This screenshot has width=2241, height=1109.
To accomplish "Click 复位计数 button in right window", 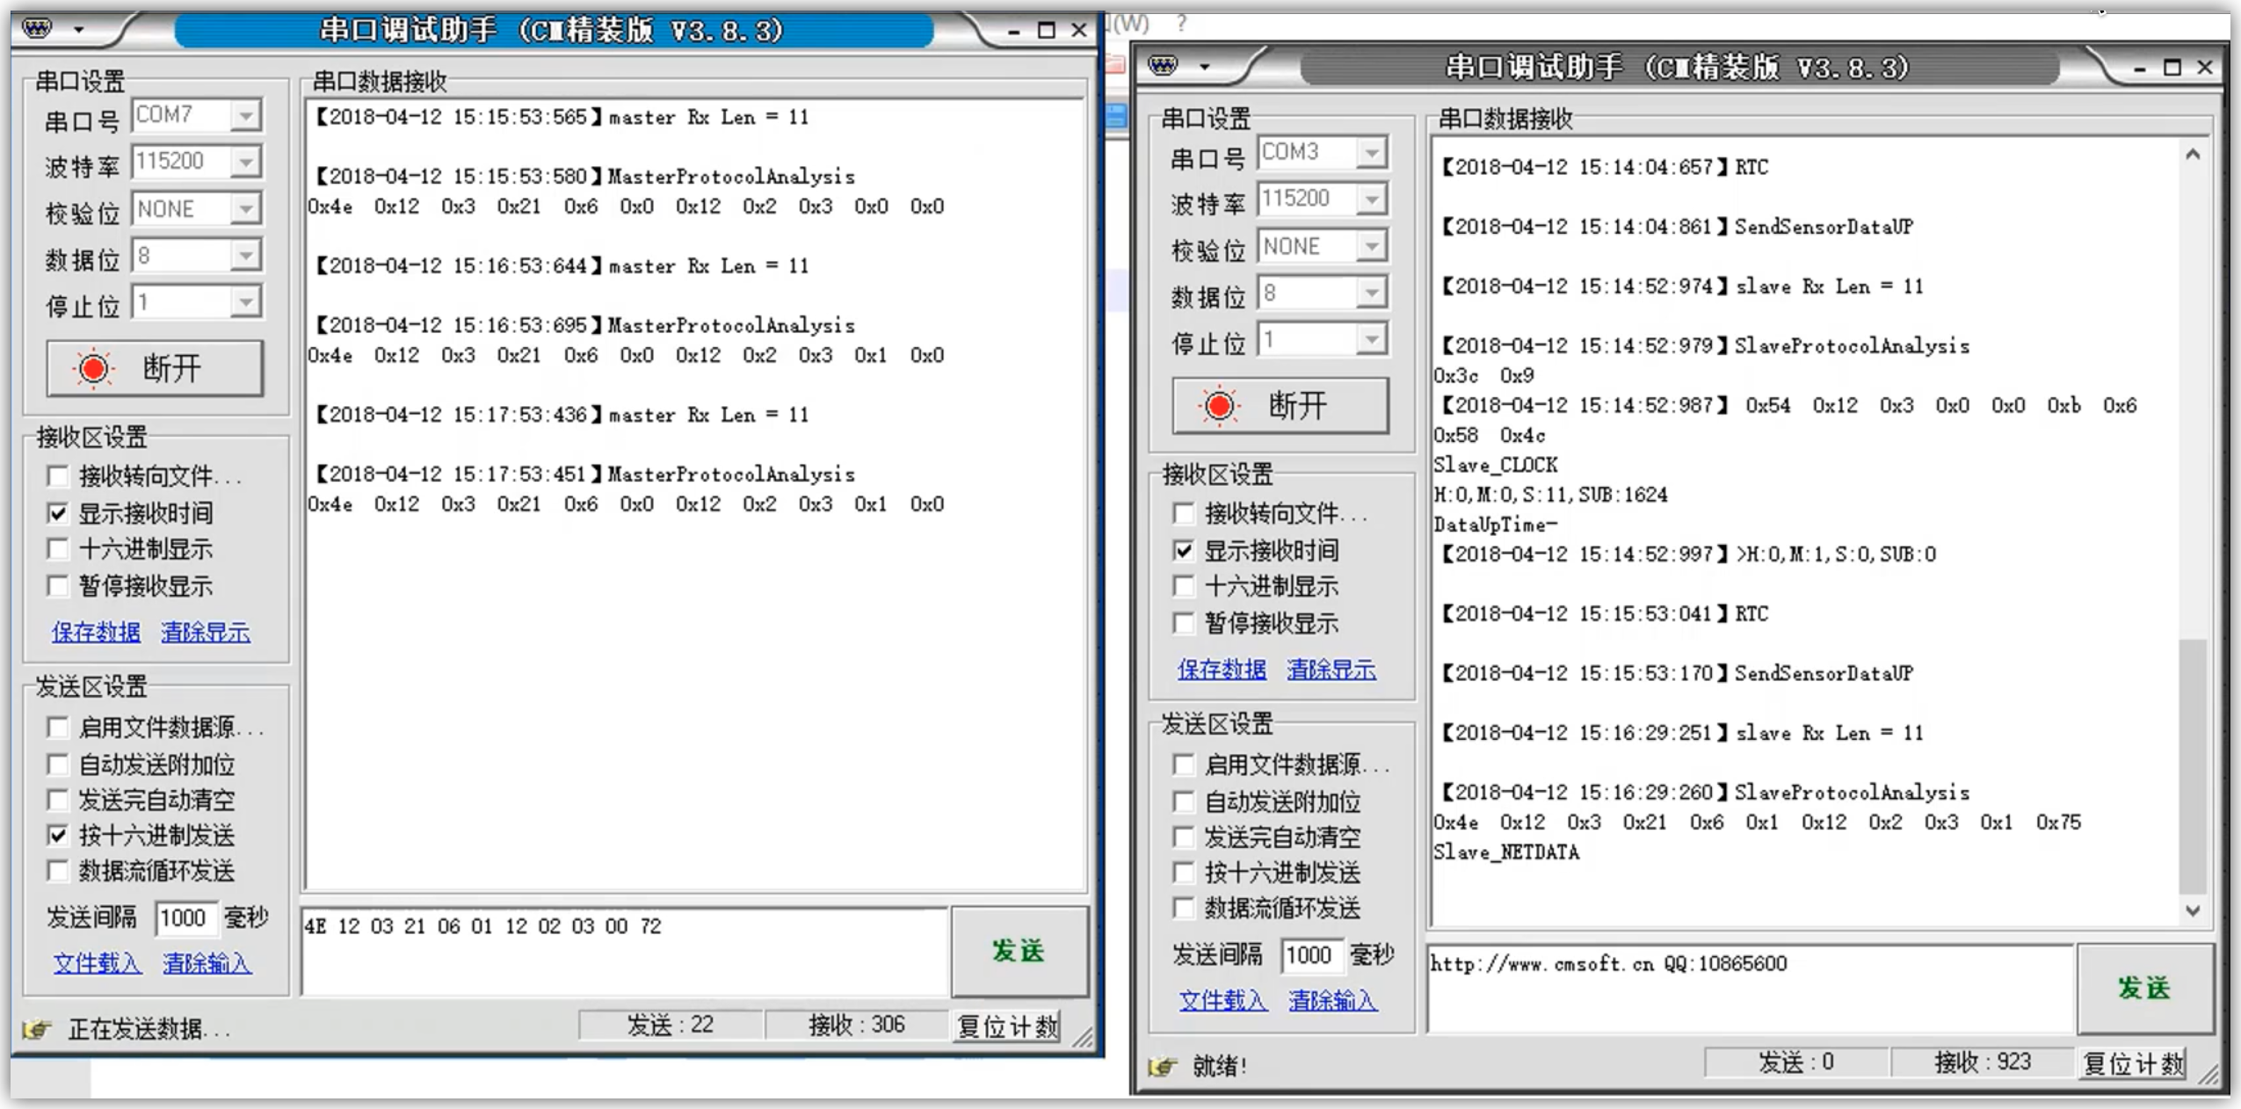I will (2133, 1063).
